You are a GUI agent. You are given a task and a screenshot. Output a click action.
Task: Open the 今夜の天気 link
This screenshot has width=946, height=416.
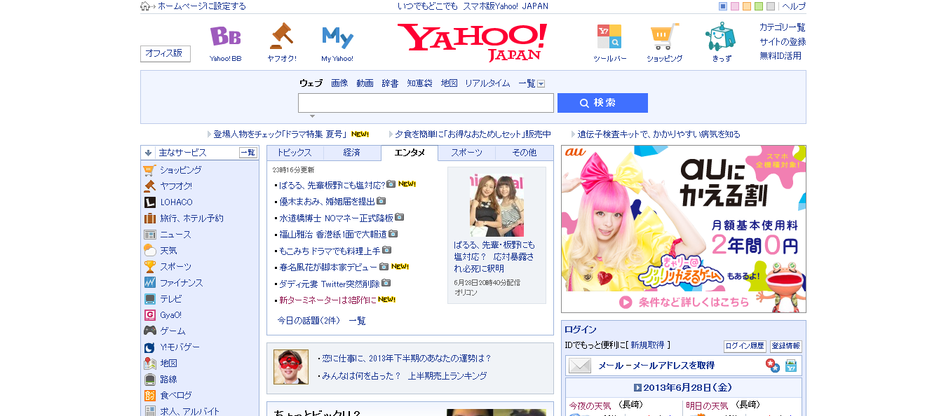(x=590, y=405)
